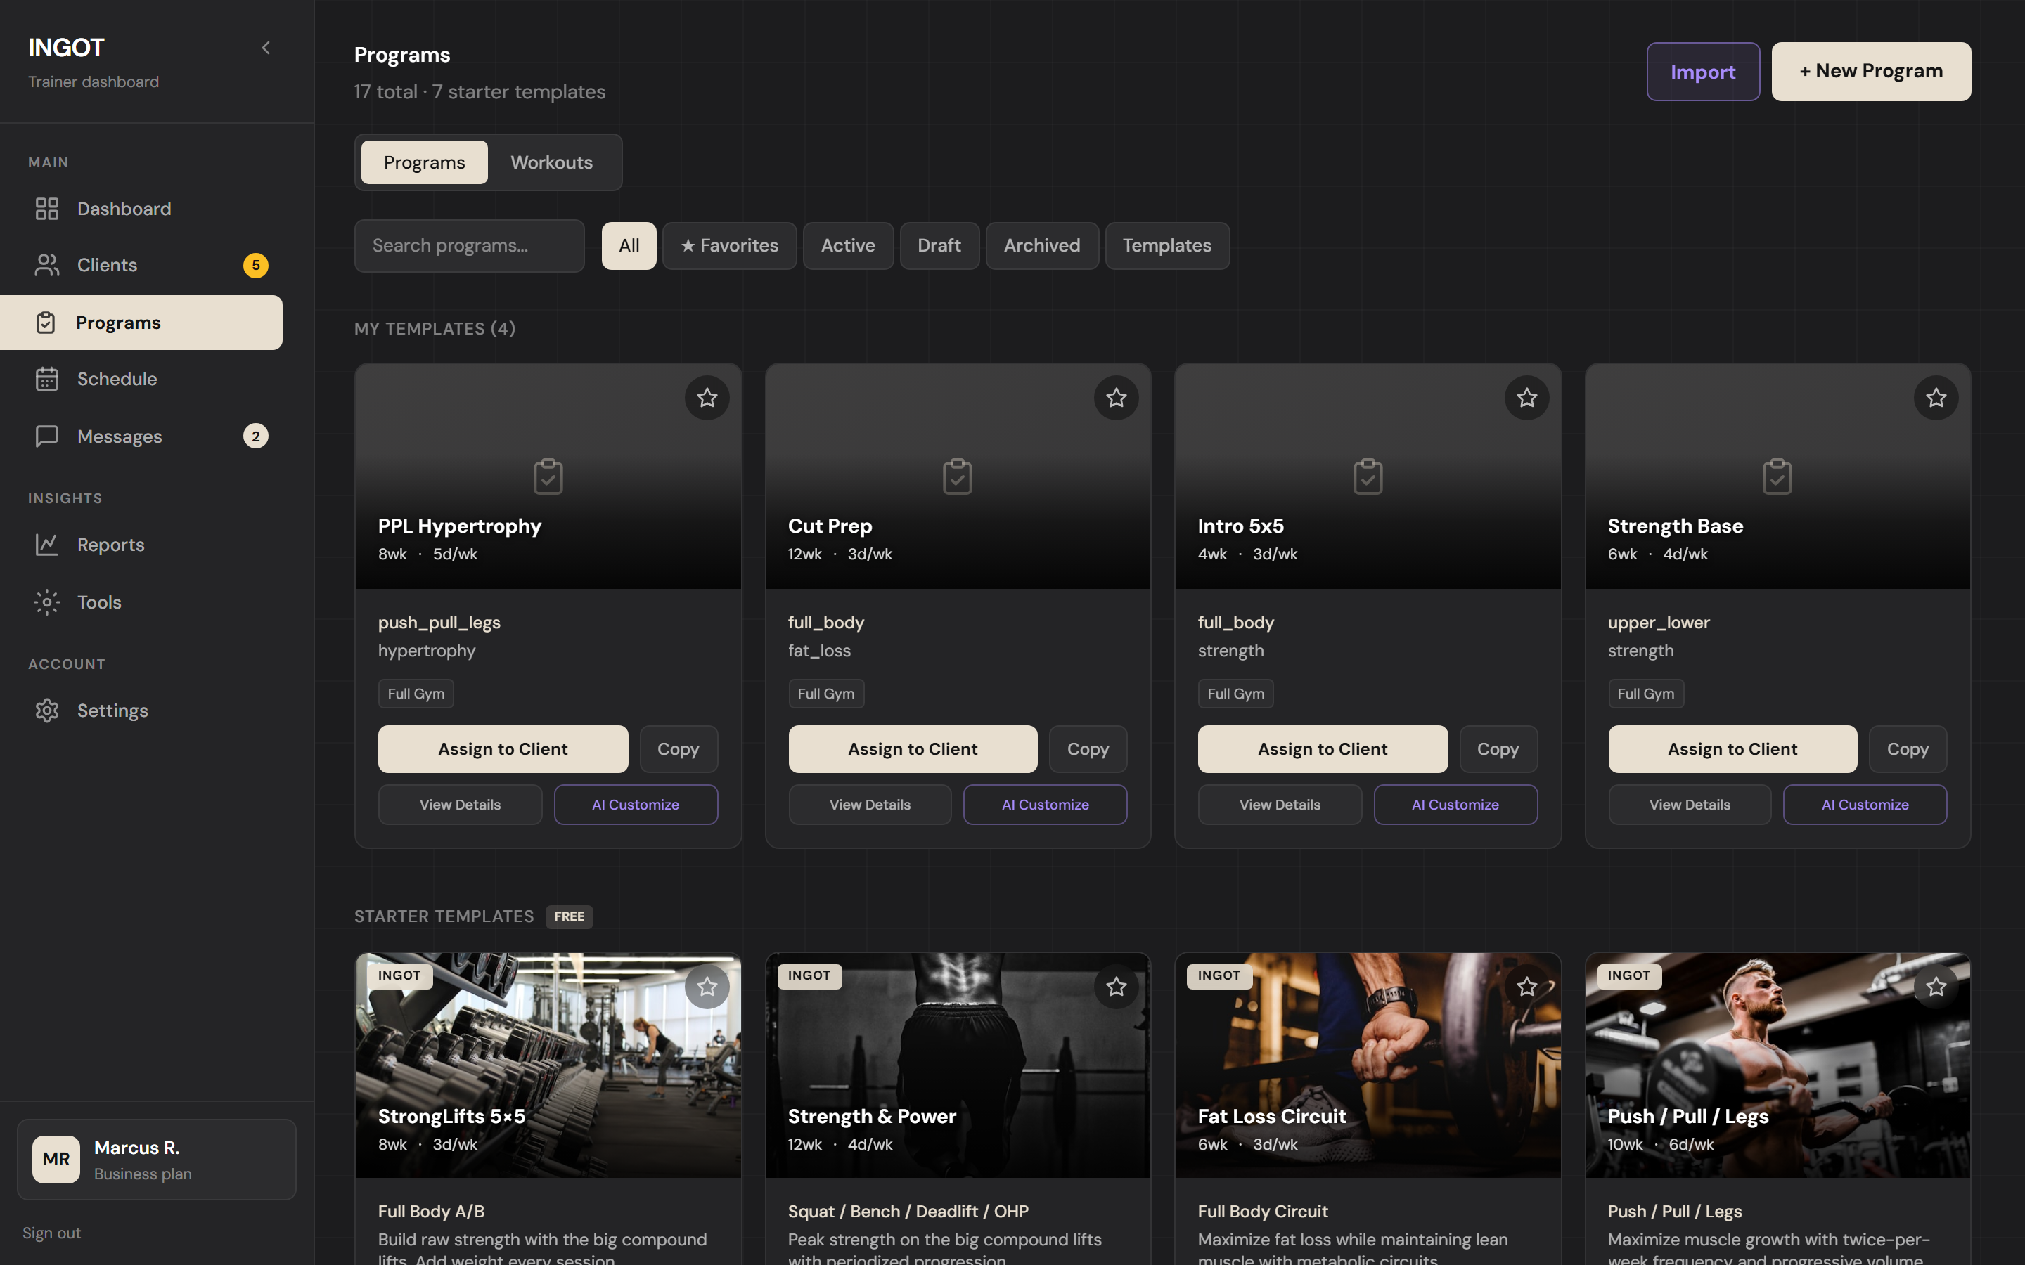The width and height of the screenshot is (2025, 1265).
Task: Click the Messages chat bubble icon
Action: click(x=47, y=436)
